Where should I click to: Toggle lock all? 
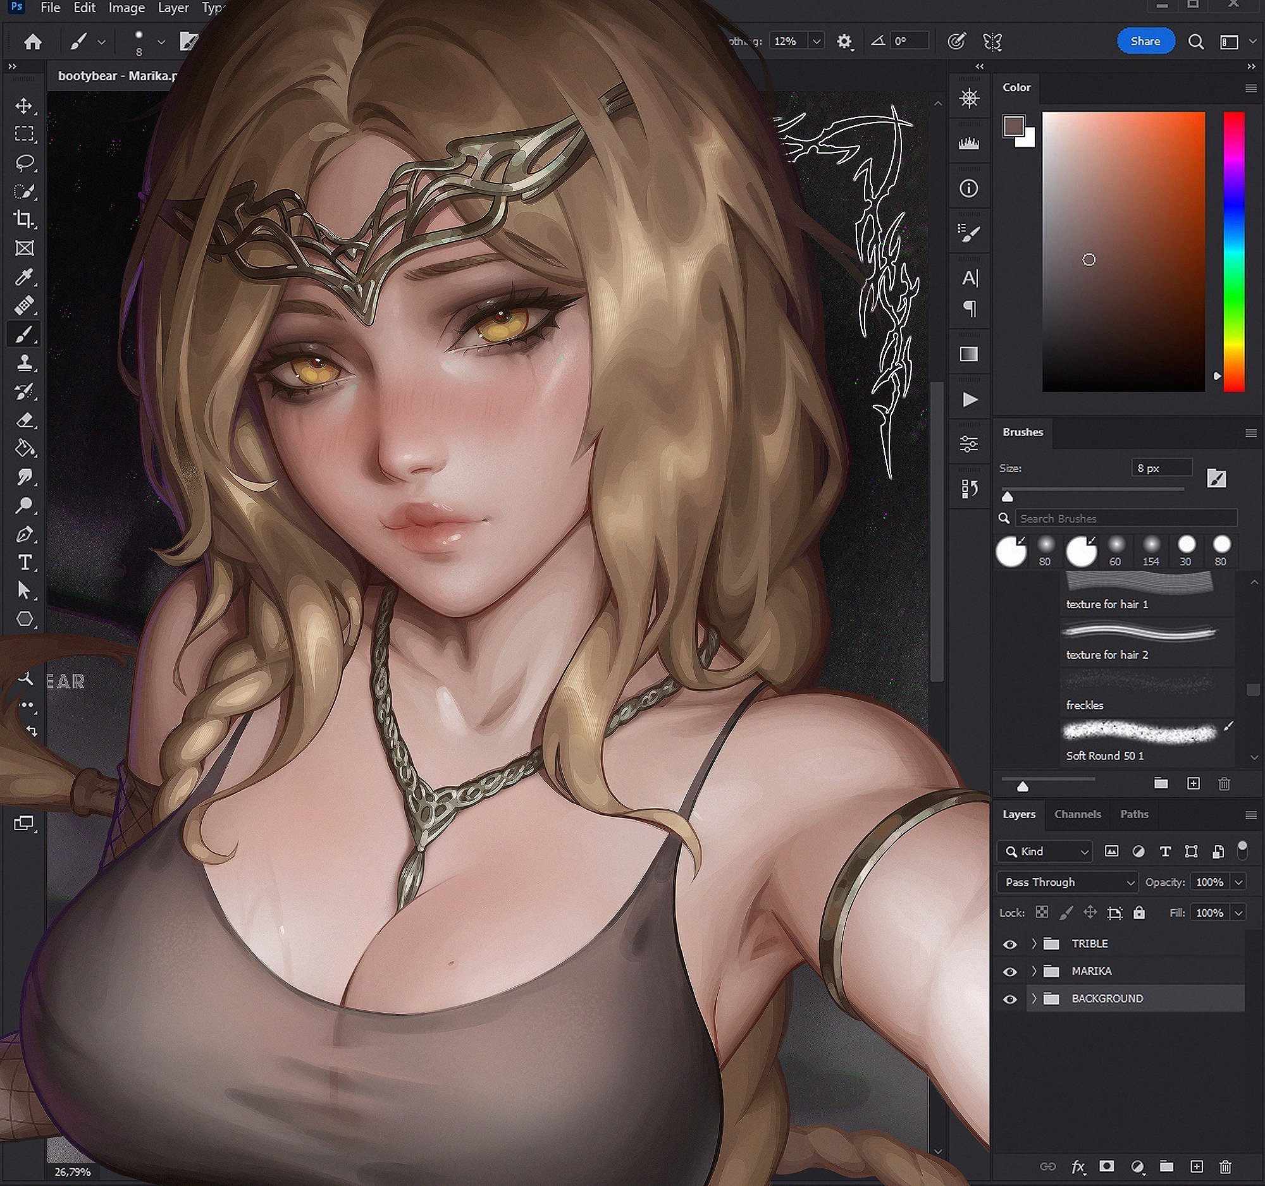[1140, 912]
